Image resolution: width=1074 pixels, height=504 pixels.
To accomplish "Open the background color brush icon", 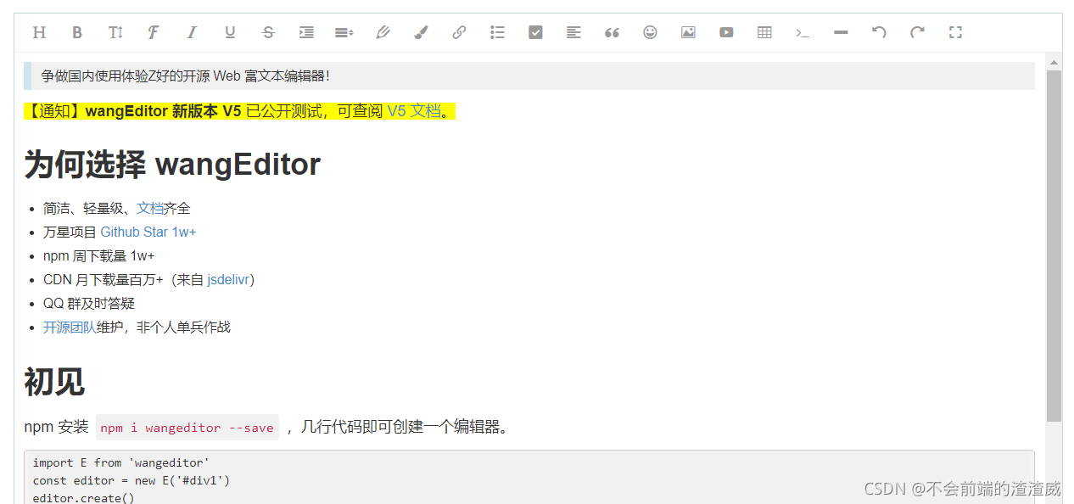I will point(421,32).
